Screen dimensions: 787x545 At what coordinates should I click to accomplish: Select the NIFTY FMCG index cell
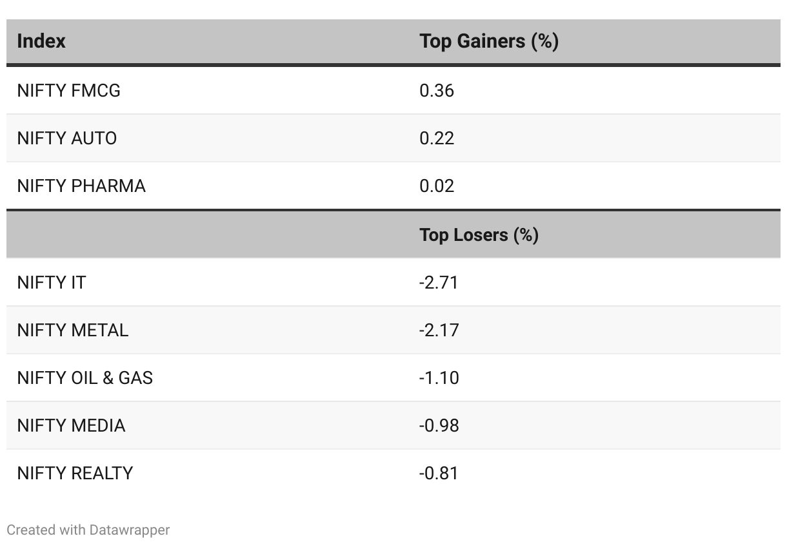tap(68, 91)
